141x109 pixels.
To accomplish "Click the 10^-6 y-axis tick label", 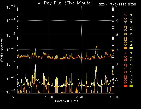I will pos(11,49).
